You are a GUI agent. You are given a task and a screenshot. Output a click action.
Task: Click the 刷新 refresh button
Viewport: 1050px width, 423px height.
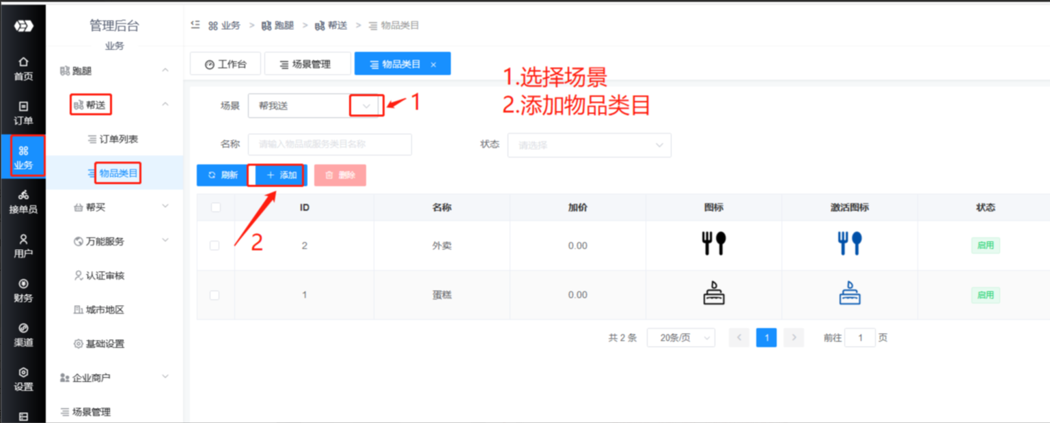222,175
